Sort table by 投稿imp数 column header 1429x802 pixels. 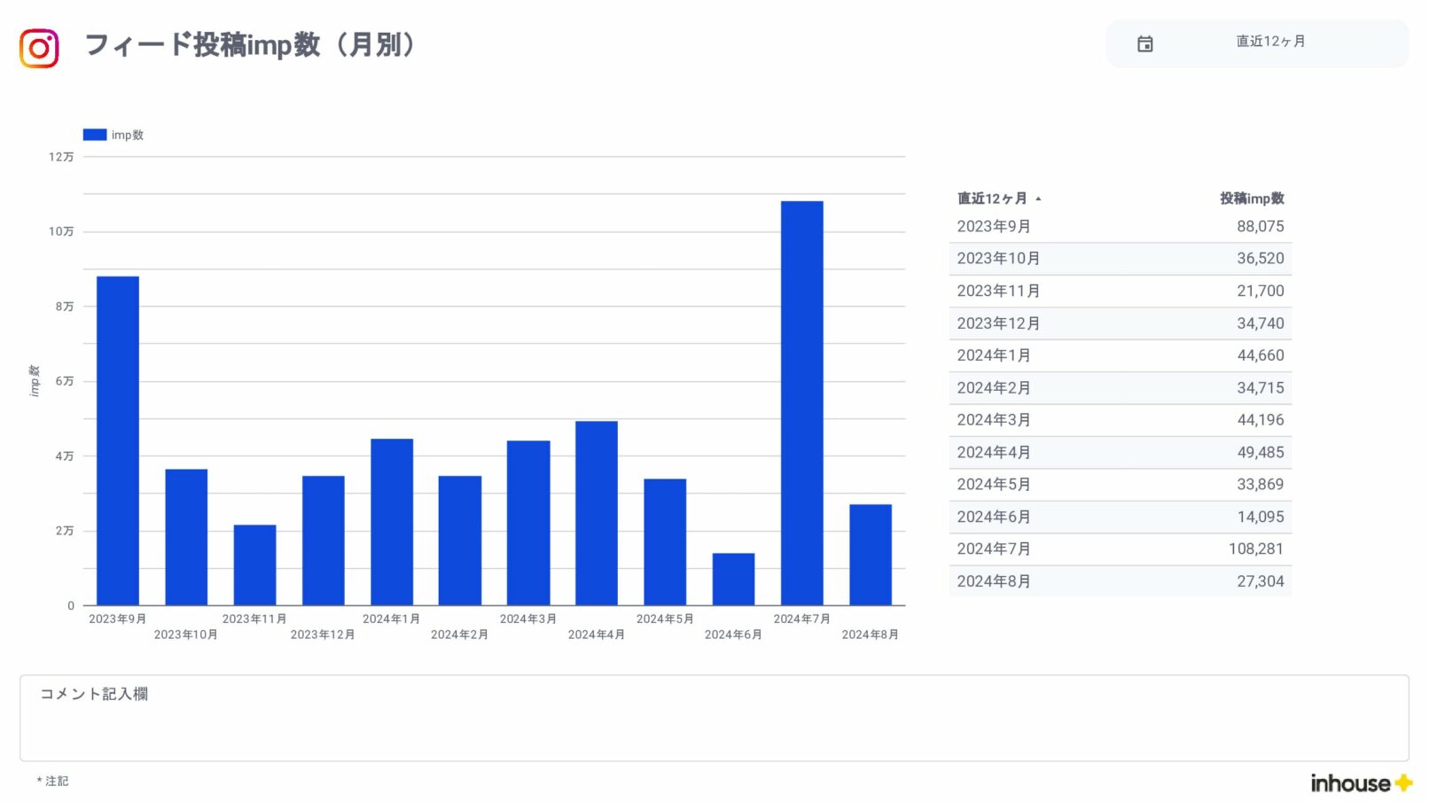[1251, 199]
